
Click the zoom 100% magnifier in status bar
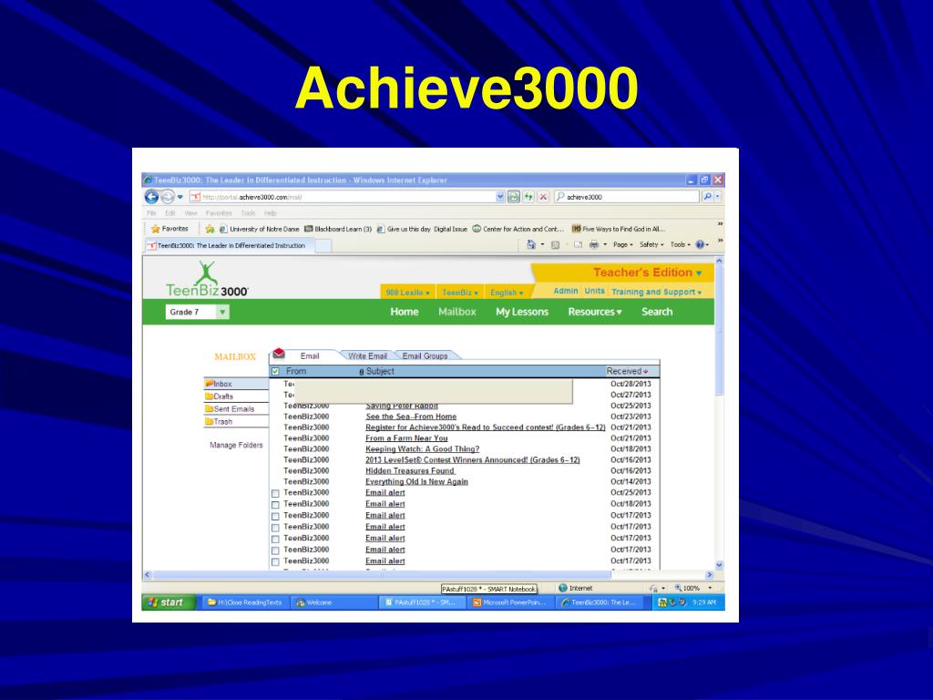click(x=678, y=588)
